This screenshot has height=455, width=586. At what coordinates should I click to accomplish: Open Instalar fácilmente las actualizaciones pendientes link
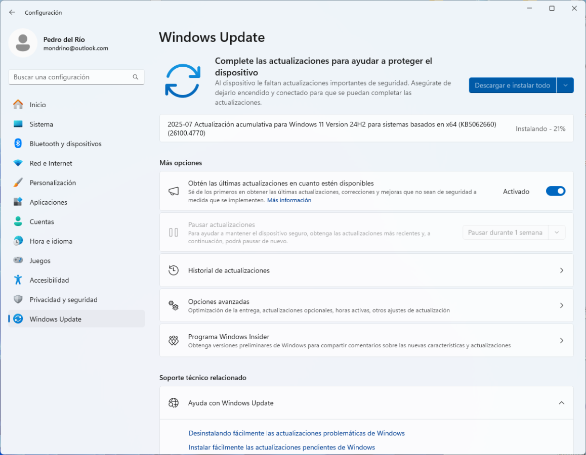[281, 447]
